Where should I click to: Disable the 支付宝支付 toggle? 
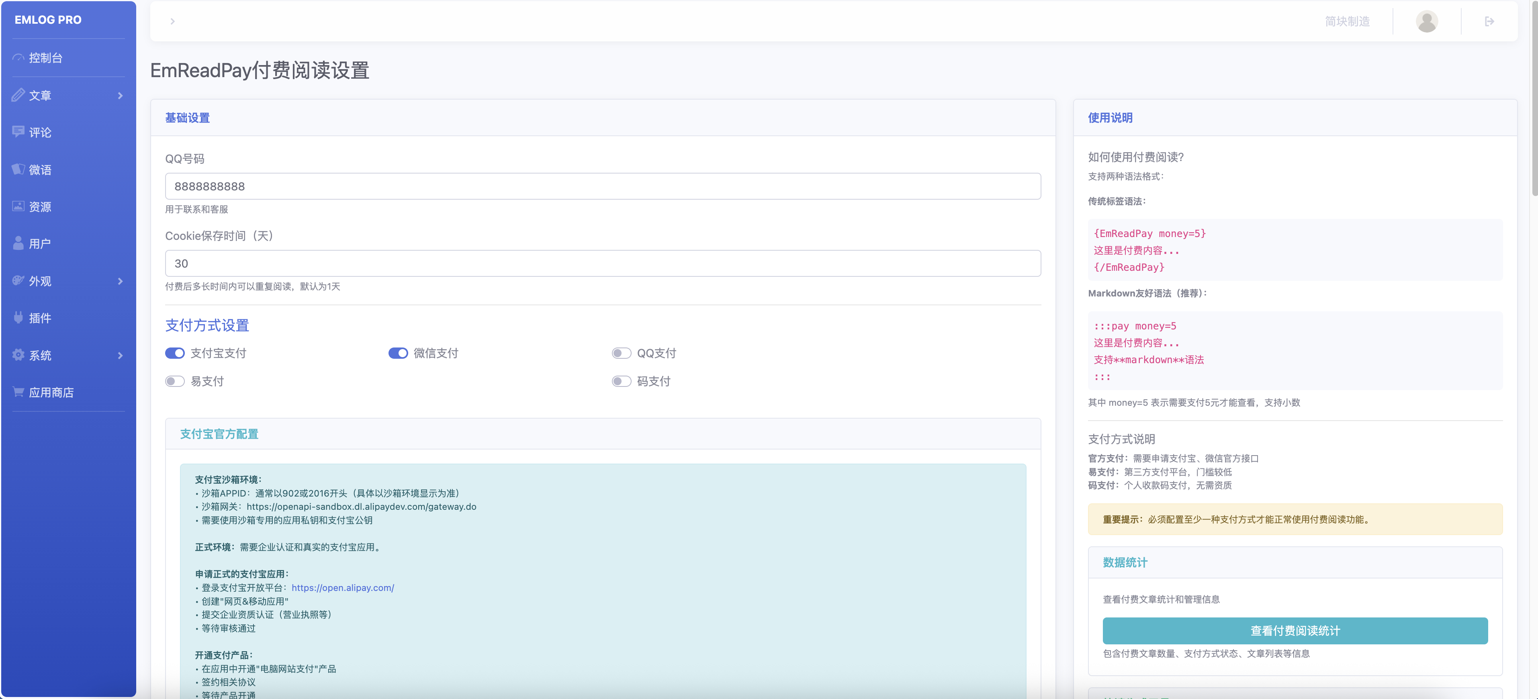click(175, 354)
